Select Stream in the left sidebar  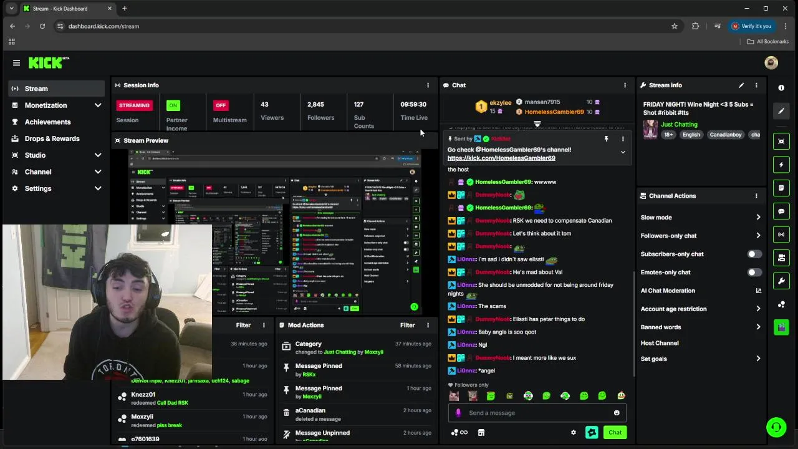pyautogui.click(x=55, y=89)
